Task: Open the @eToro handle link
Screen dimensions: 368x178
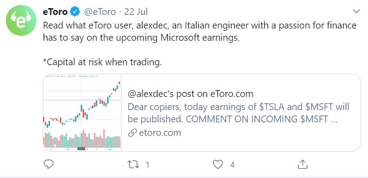Action: (x=100, y=12)
